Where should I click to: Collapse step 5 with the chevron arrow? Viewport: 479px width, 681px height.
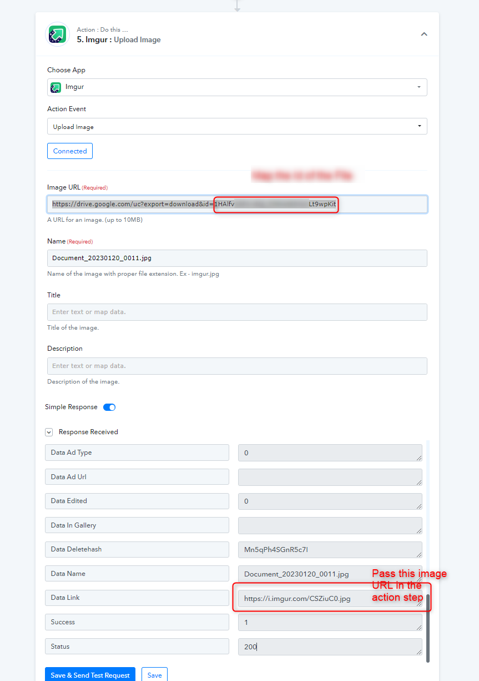424,34
